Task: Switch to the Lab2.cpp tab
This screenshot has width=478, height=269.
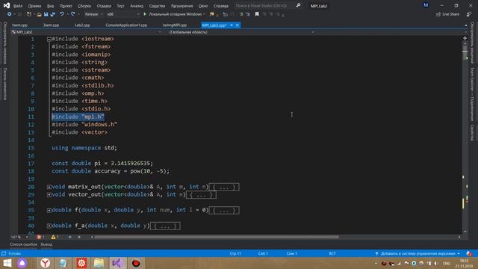Action: [x=82, y=25]
